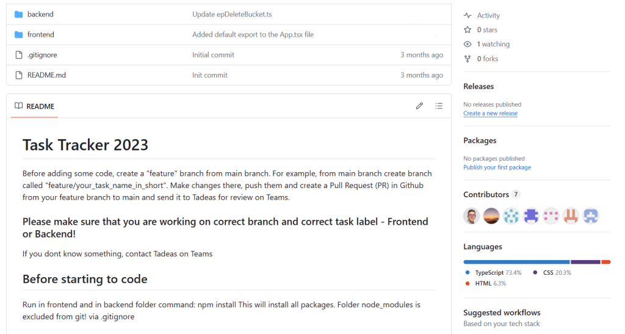Click the frontend folder icon
The width and height of the screenshot is (625, 334).
18,35
